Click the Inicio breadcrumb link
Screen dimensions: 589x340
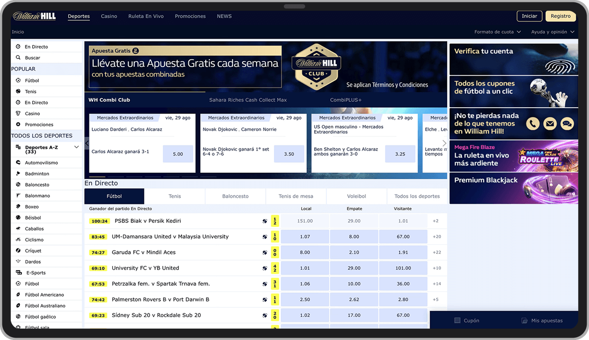(x=18, y=32)
